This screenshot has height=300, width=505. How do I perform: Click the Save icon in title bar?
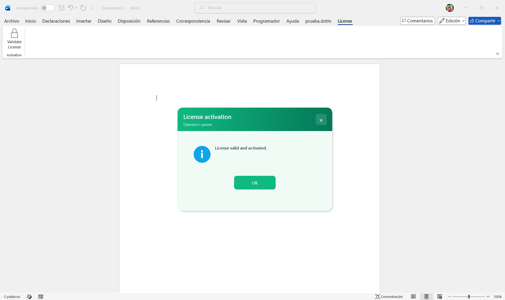[x=62, y=8]
